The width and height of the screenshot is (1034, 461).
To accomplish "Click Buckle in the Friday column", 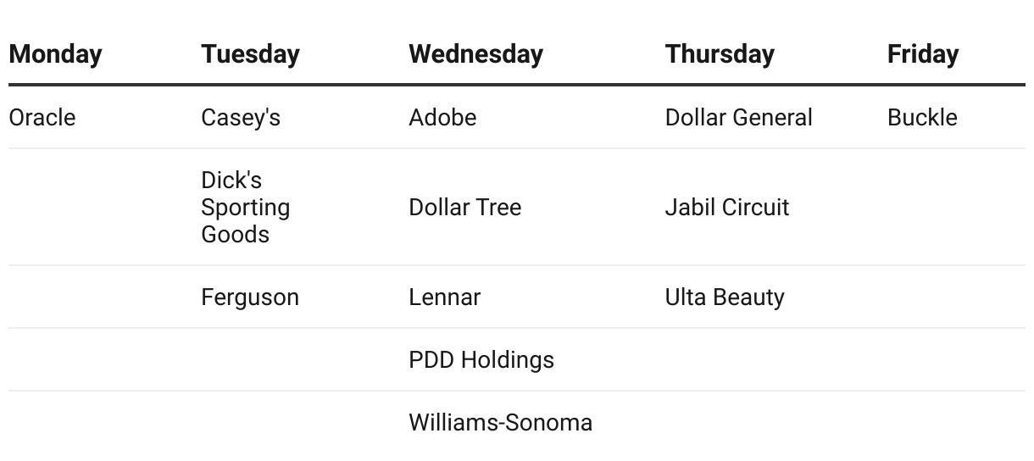I will [x=922, y=117].
